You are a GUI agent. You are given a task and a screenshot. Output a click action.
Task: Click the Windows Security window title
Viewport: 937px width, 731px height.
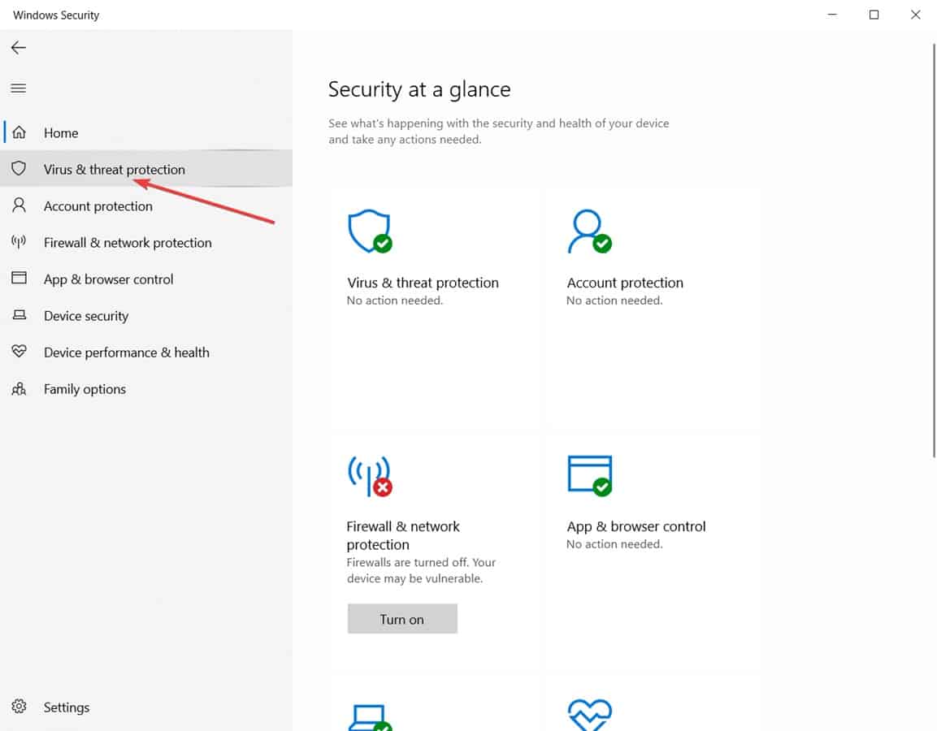pos(56,15)
